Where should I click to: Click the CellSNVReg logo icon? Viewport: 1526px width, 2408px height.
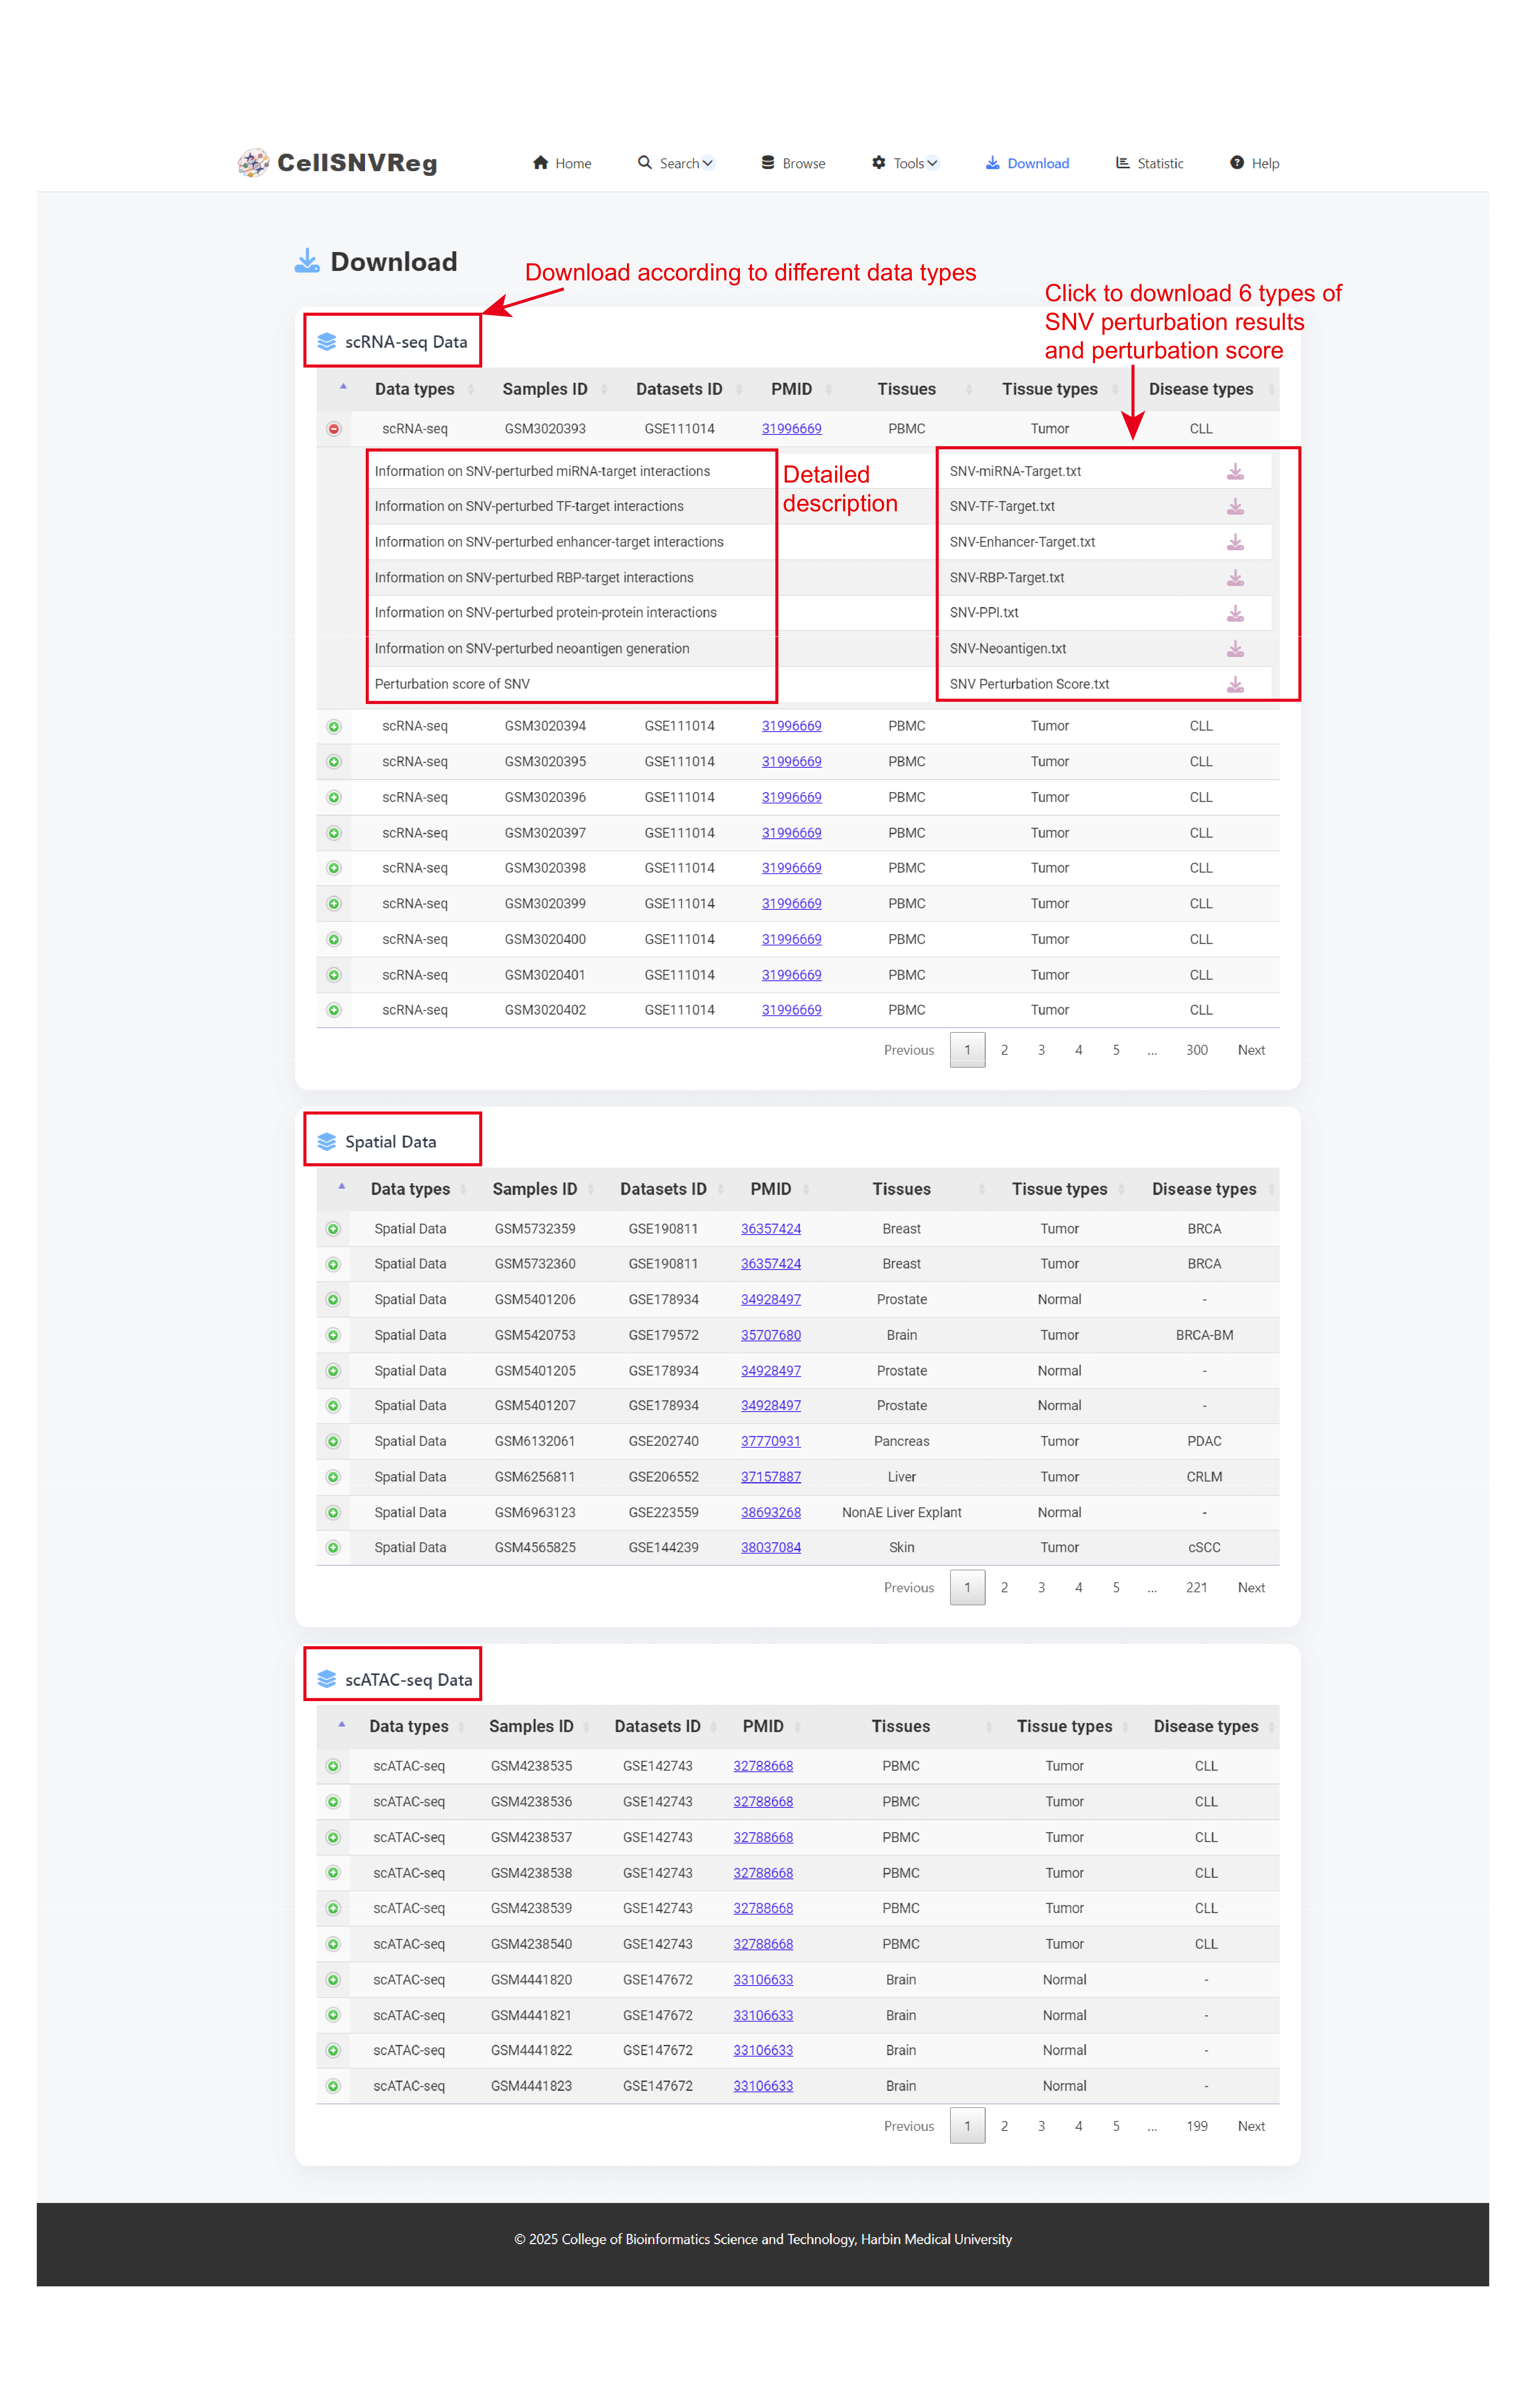[253, 163]
